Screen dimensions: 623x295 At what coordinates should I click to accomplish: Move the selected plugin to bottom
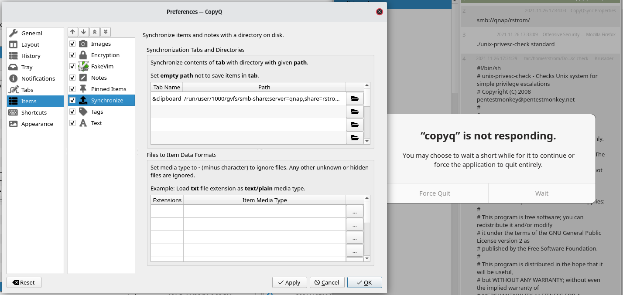(105, 31)
